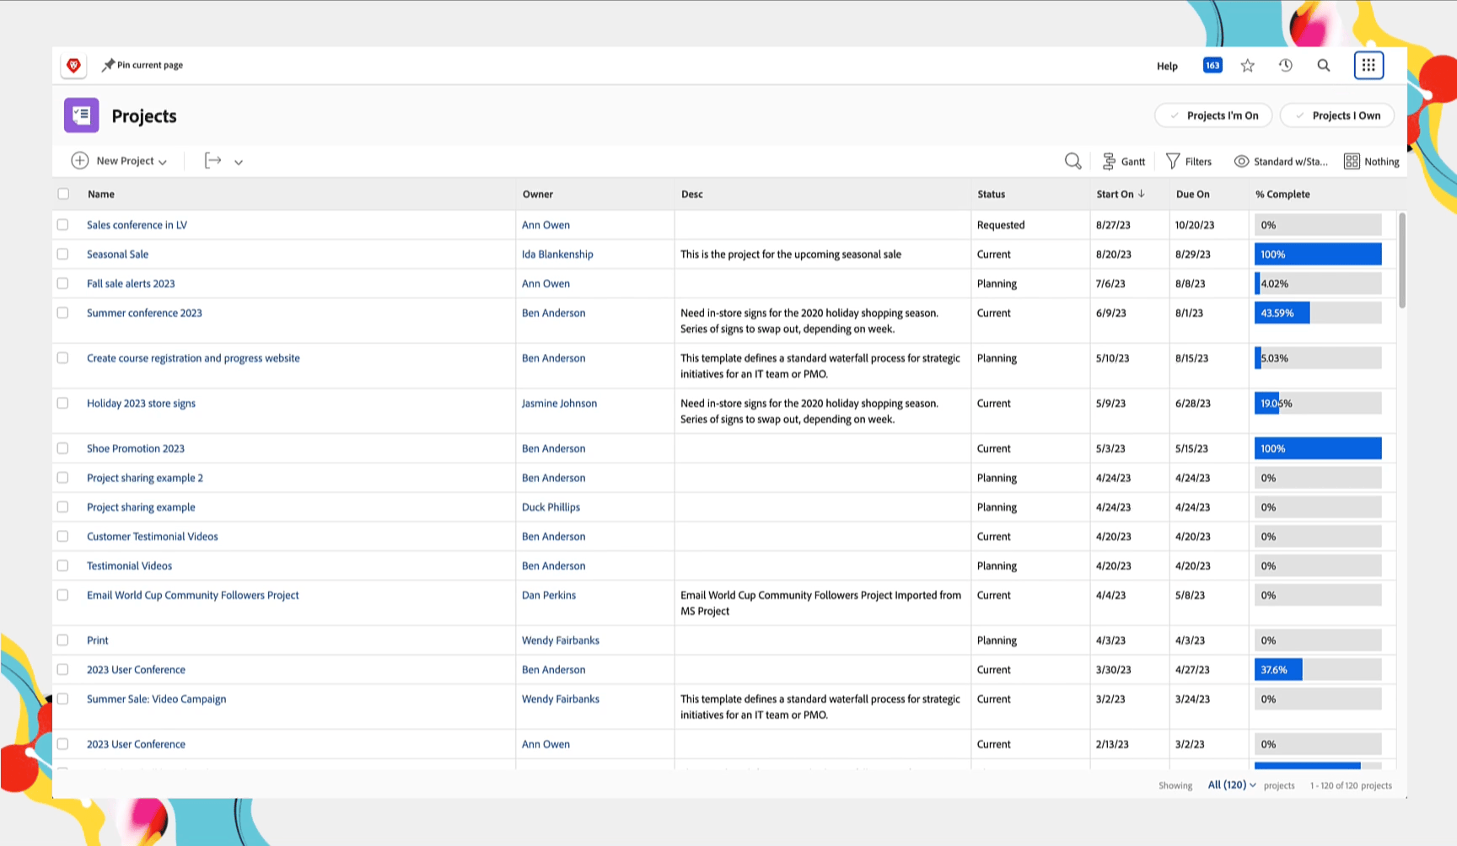This screenshot has height=846, width=1457.
Task: Open the recent history clock icon
Action: coord(1286,66)
